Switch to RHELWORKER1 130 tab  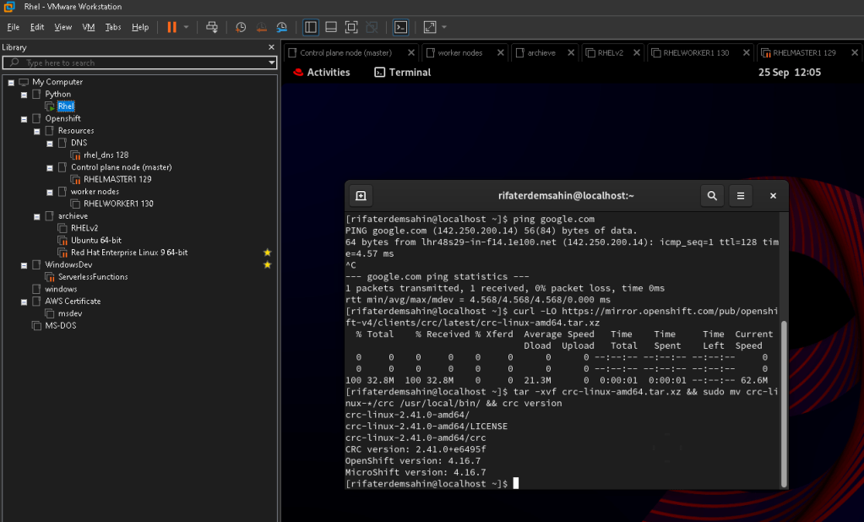[695, 53]
